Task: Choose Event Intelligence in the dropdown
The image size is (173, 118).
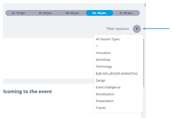Action: (x=108, y=87)
